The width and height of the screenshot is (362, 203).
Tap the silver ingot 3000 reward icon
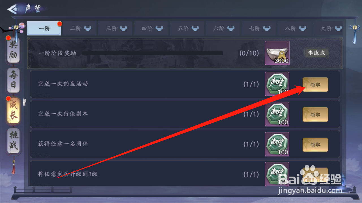click(x=277, y=53)
